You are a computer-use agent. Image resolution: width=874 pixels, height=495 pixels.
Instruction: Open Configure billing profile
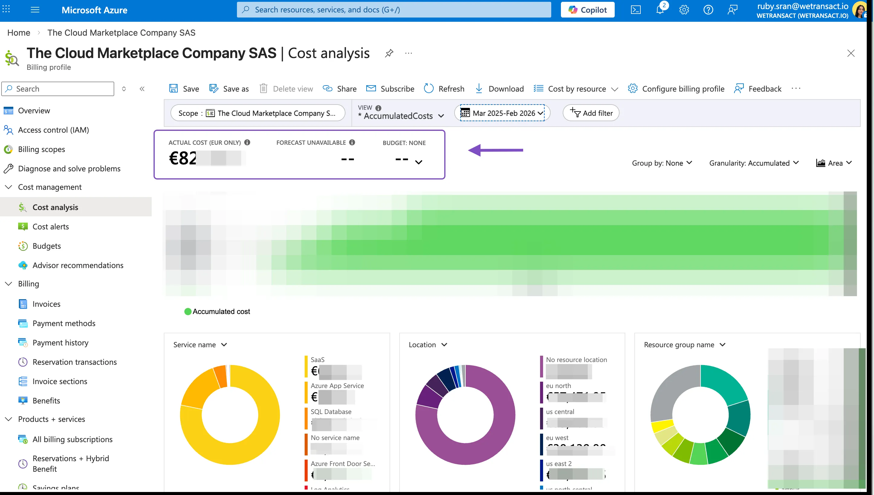coord(676,89)
